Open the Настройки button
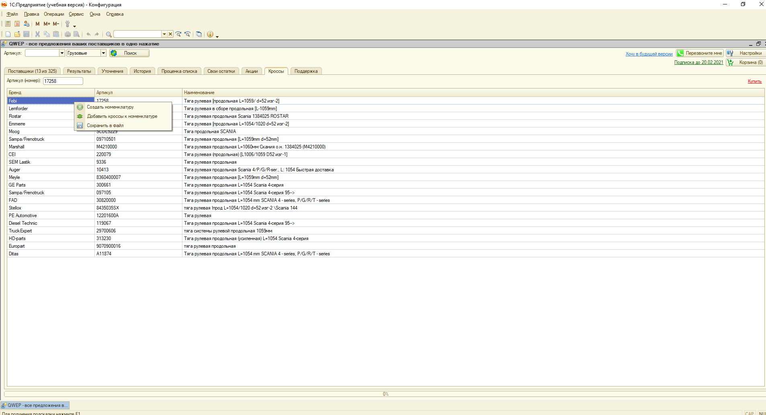Screen dimensions: 766x415 coord(746,53)
